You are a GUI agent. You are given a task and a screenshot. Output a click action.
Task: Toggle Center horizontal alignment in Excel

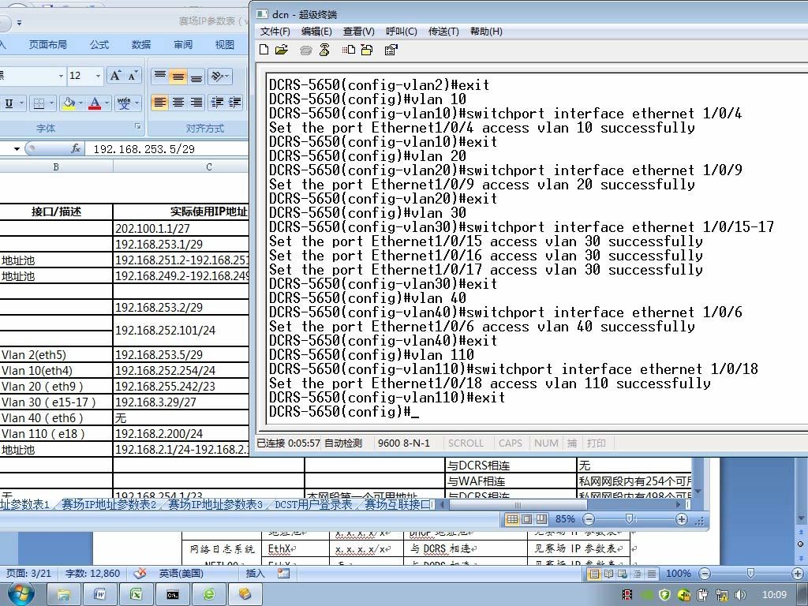[178, 103]
